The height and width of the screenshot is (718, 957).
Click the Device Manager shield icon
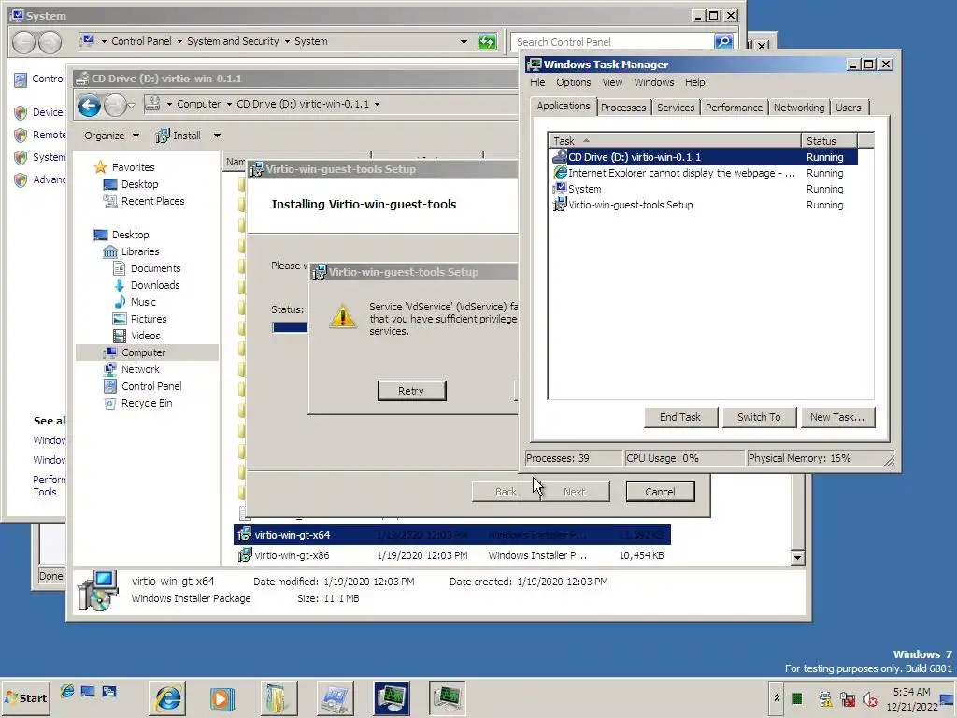[x=21, y=112]
